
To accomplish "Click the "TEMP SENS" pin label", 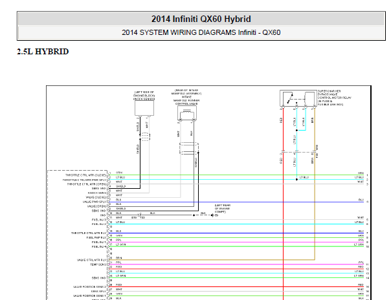I will pyautogui.click(x=98, y=264).
